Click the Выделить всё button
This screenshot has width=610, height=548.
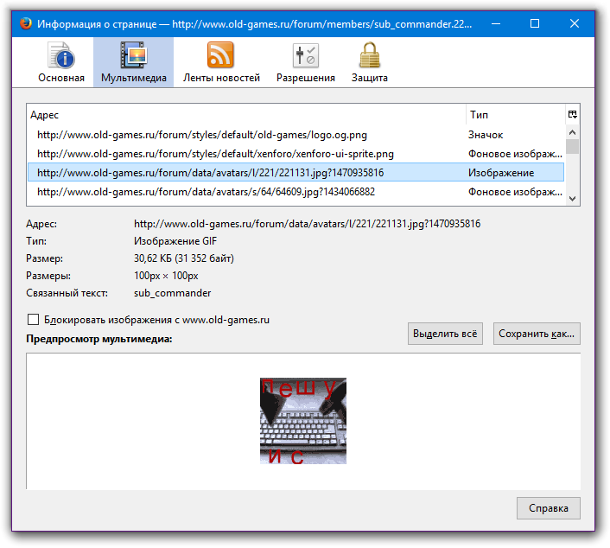pyautogui.click(x=445, y=334)
